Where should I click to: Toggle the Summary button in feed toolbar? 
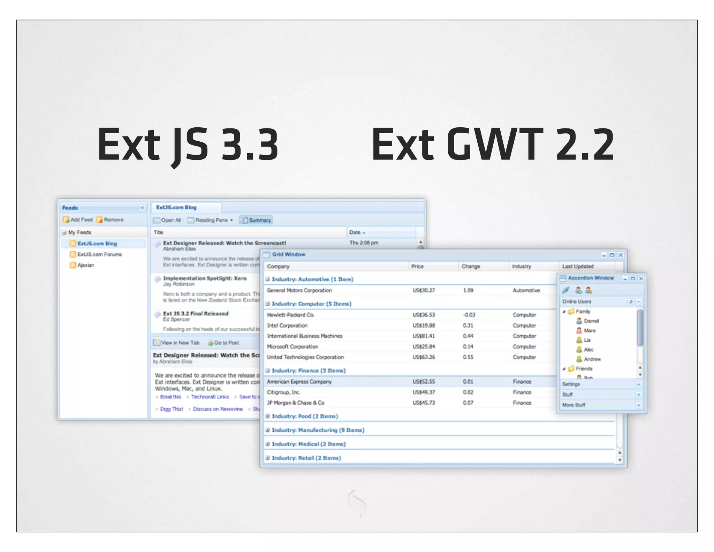coord(256,220)
